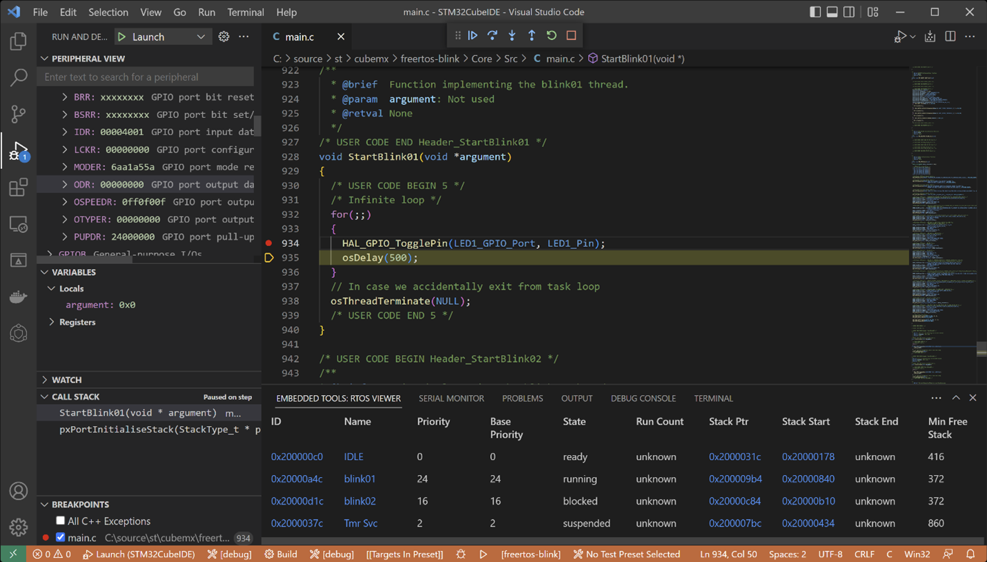Image resolution: width=987 pixels, height=562 pixels.
Task: Open the Docker view icon
Action: 19,297
